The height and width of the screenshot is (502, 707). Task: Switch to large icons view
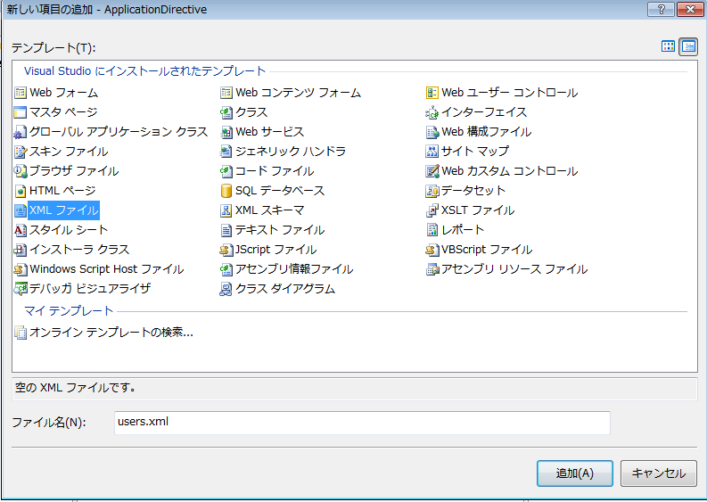(668, 46)
